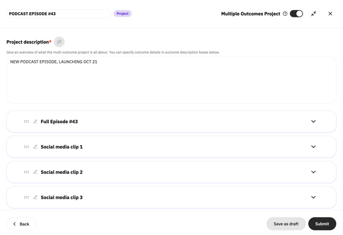This screenshot has height=235, width=343.
Task: Go back using the Back button
Action: (x=22, y=224)
